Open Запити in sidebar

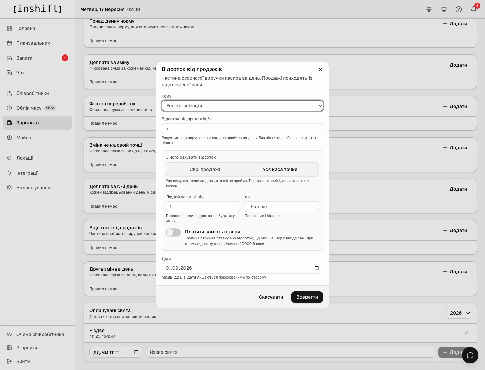click(x=37, y=58)
